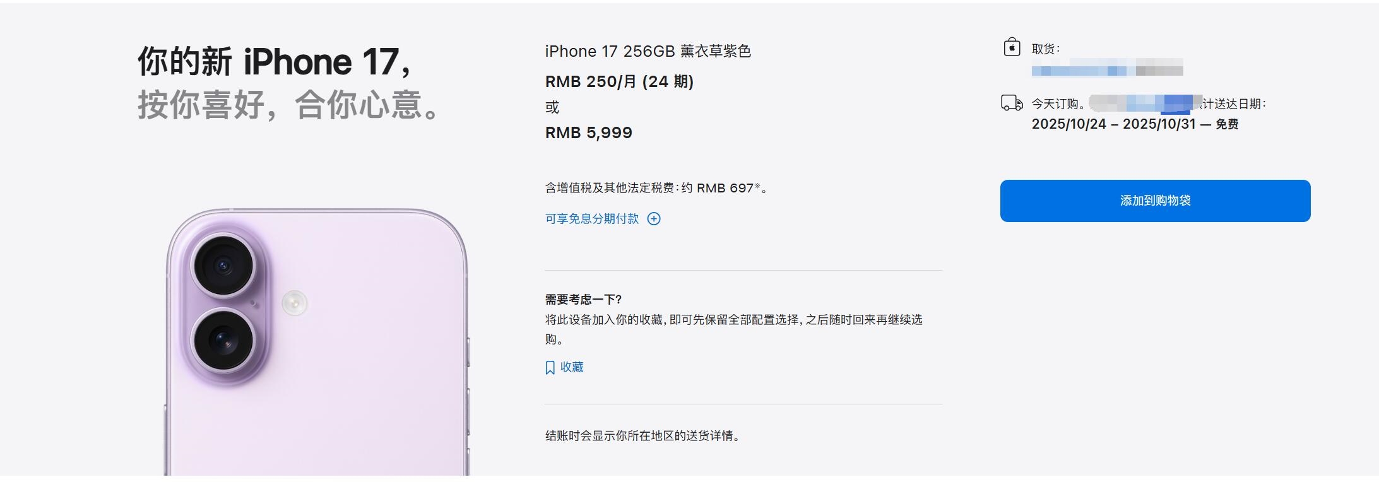Click the lavender iPhone 17 product image
This screenshot has width=1379, height=482.
coord(317,342)
